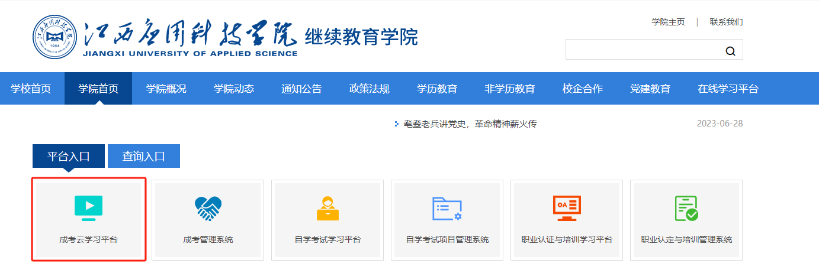The height and width of the screenshot is (263, 819).
Task: Open 成考管理系统 handshake heart icon
Action: [x=208, y=207]
